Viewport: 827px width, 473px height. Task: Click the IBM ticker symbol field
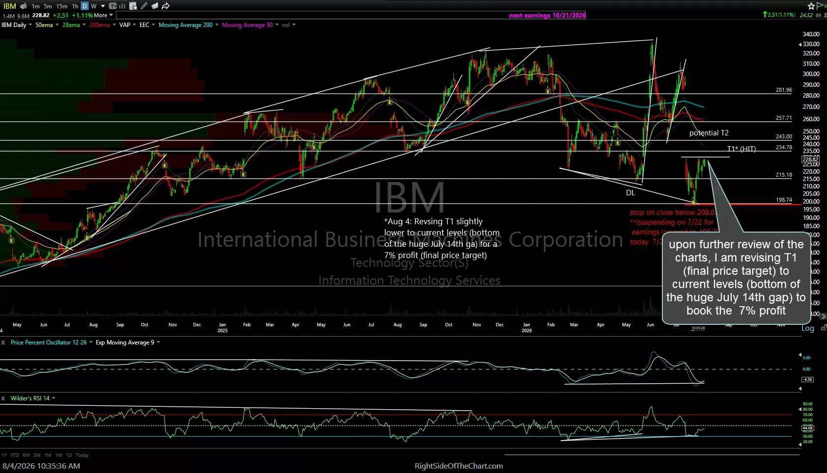10,6
